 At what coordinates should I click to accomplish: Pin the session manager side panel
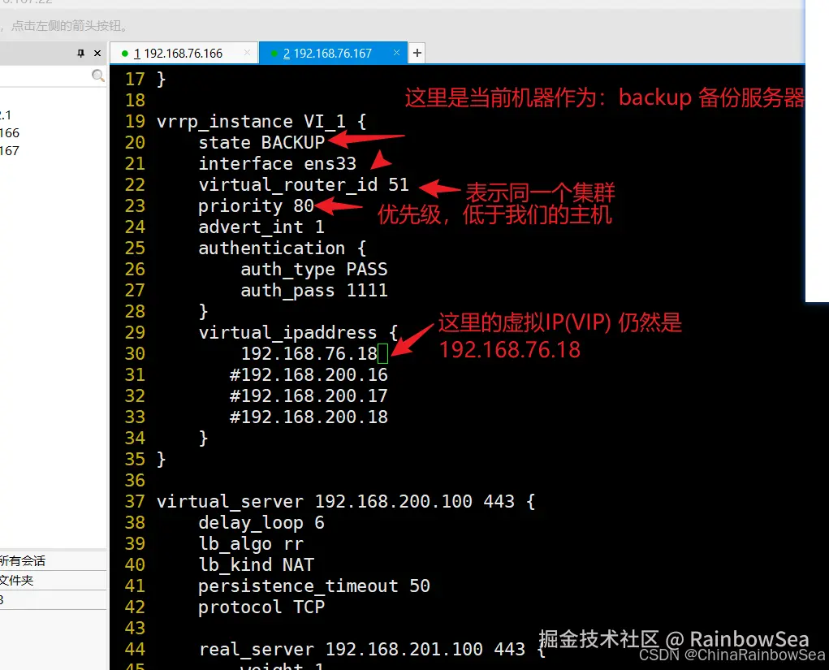point(81,53)
